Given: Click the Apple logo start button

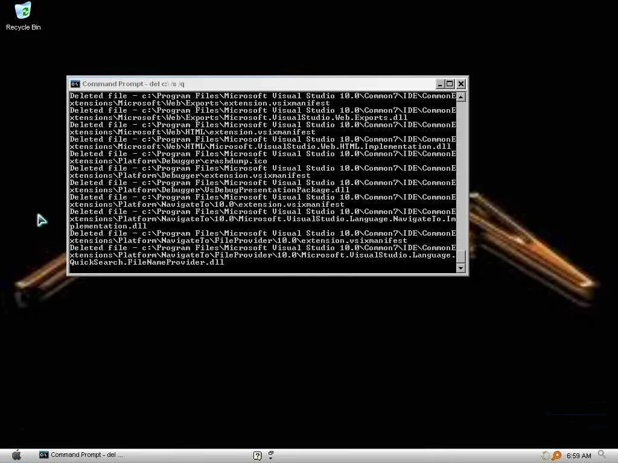Looking at the screenshot, I should pos(16,455).
